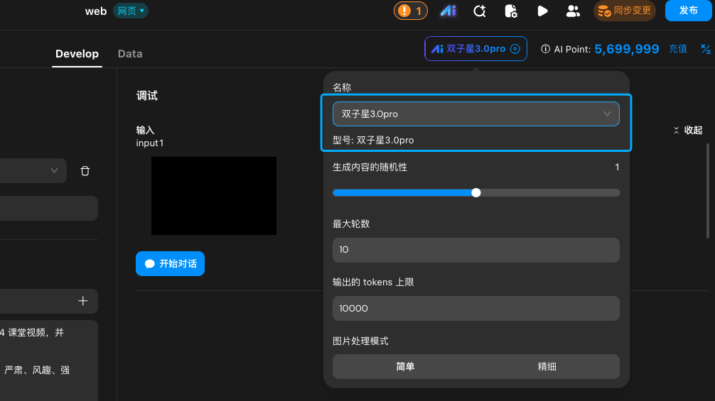Screen dimensions: 715x401
Task: Click the AI Point value 5,699,999
Action: tap(627, 49)
